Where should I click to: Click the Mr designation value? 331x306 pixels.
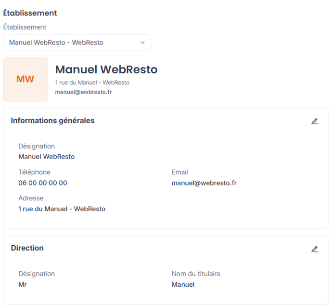pos(23,285)
